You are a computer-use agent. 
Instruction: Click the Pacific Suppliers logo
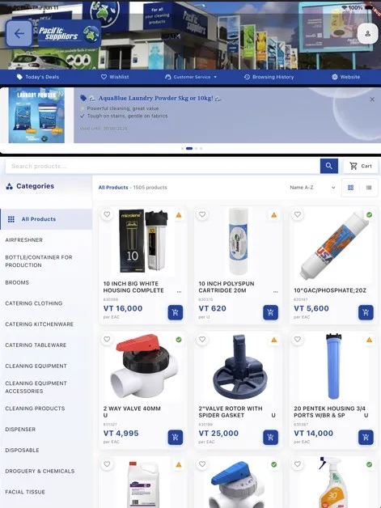tap(69, 34)
